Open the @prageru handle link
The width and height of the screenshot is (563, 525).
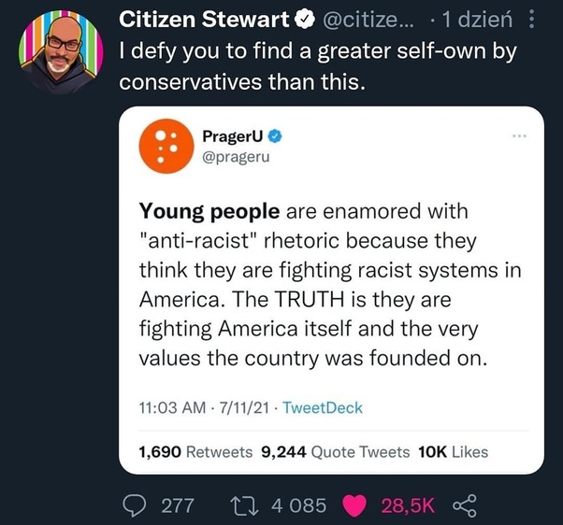click(x=236, y=157)
